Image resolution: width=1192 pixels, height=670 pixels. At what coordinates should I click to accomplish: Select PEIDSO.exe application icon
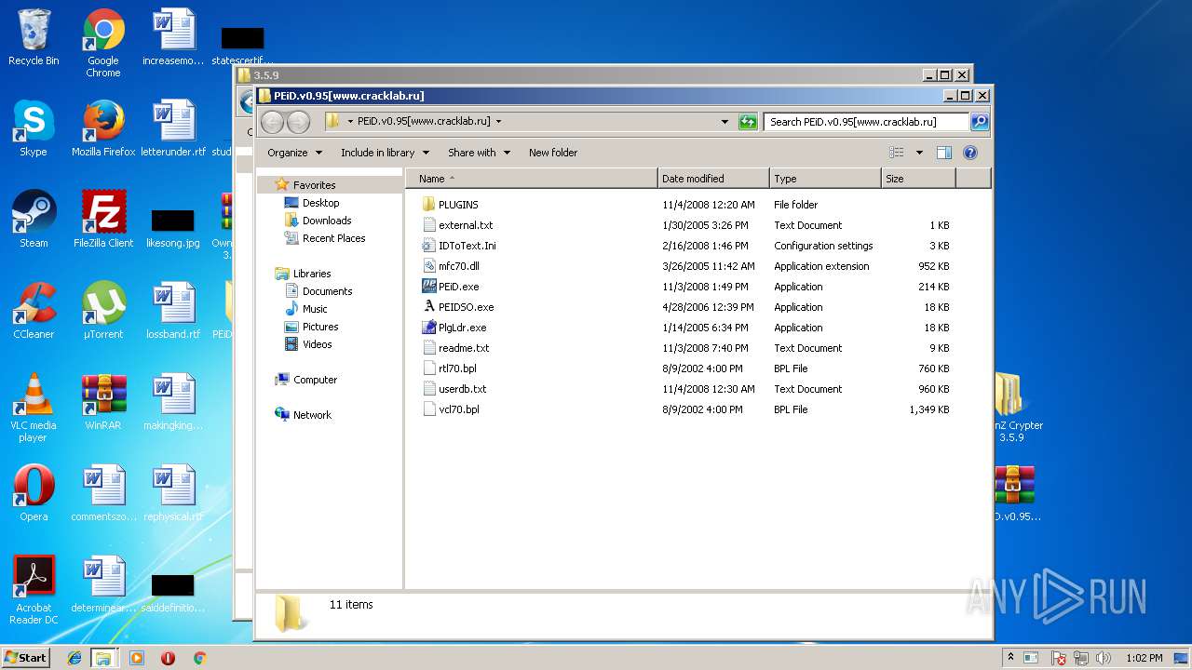pos(428,307)
